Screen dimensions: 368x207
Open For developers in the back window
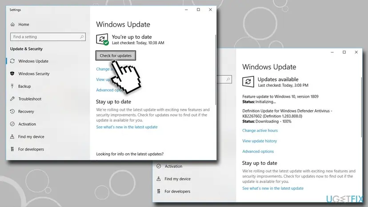point(177,191)
